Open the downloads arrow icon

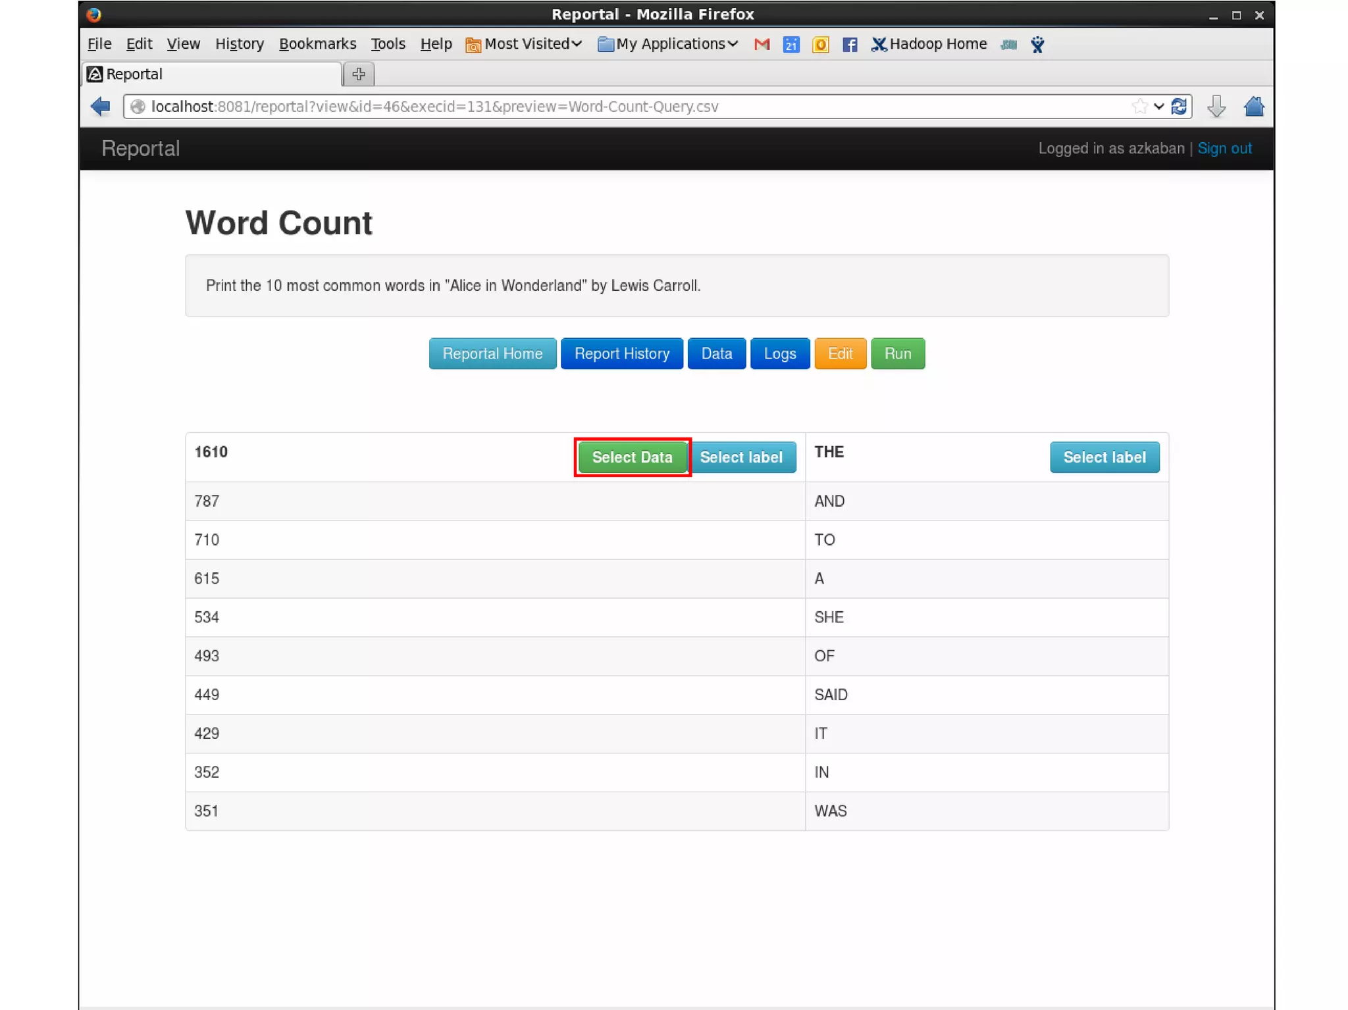coord(1216,107)
